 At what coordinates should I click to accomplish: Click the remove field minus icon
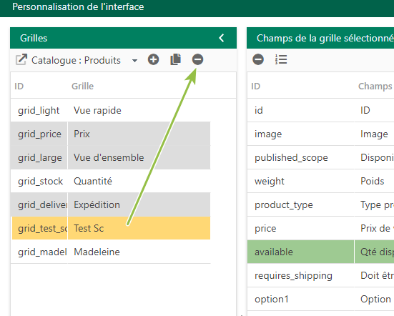point(258,60)
